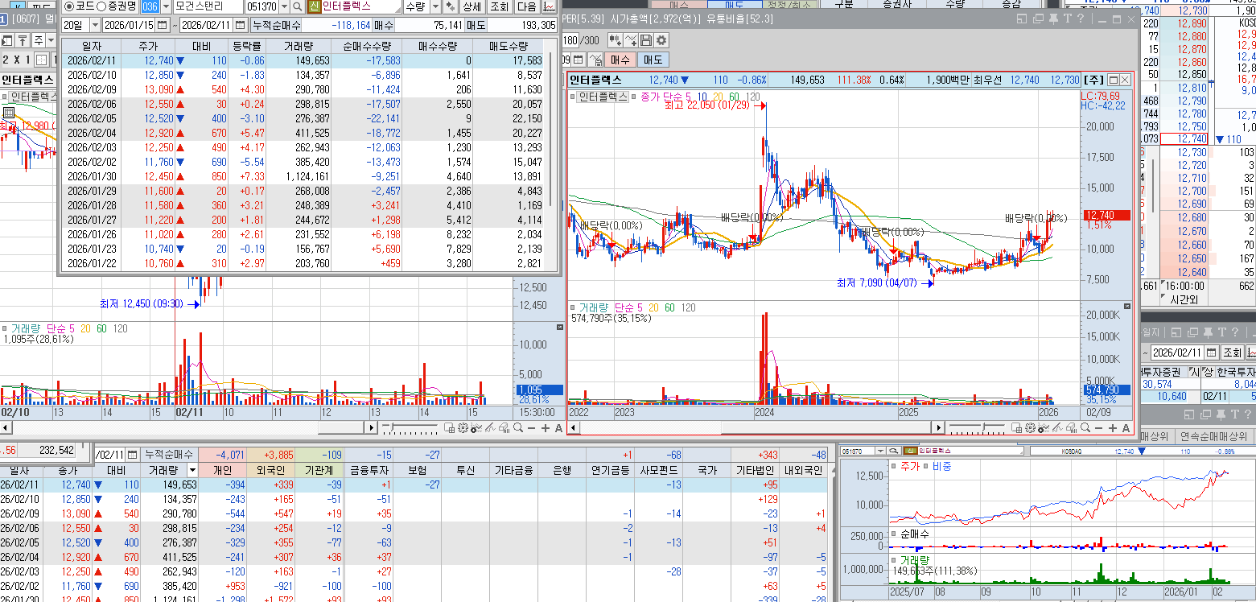The image size is (1256, 602).
Task: Toggle the box before 거래량 단순 in right chart
Action: tap(574, 308)
